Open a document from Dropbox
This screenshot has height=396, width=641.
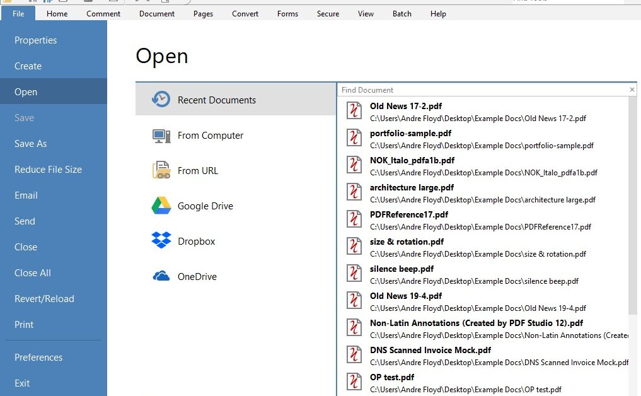(x=163, y=241)
